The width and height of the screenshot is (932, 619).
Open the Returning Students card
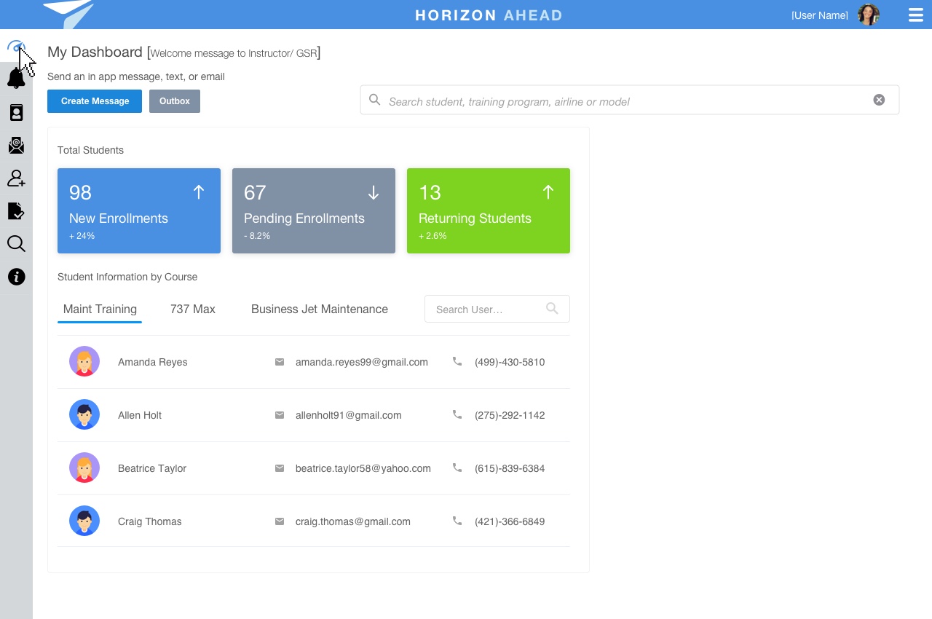click(489, 211)
